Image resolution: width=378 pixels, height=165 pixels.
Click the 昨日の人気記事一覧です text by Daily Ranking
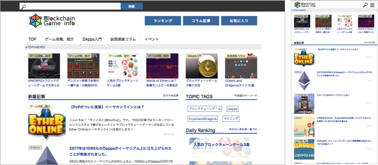click(x=243, y=130)
